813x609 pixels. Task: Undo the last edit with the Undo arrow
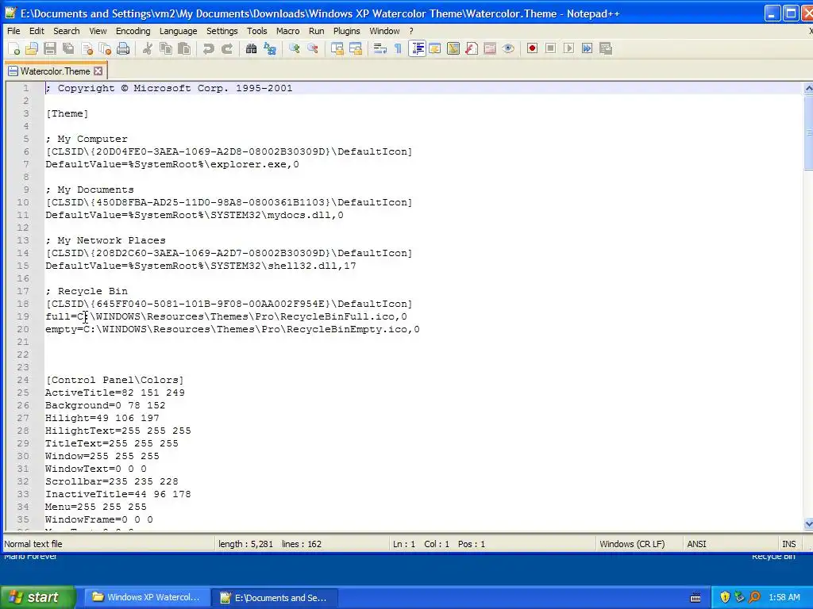point(209,48)
